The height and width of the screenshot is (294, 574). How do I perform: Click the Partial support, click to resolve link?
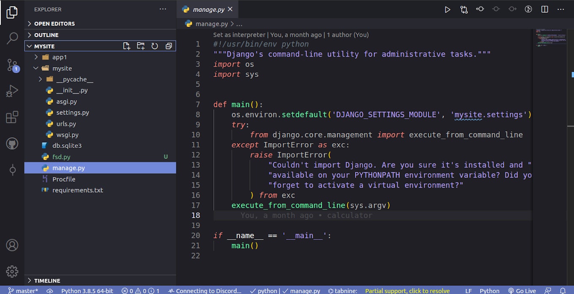pyautogui.click(x=407, y=291)
